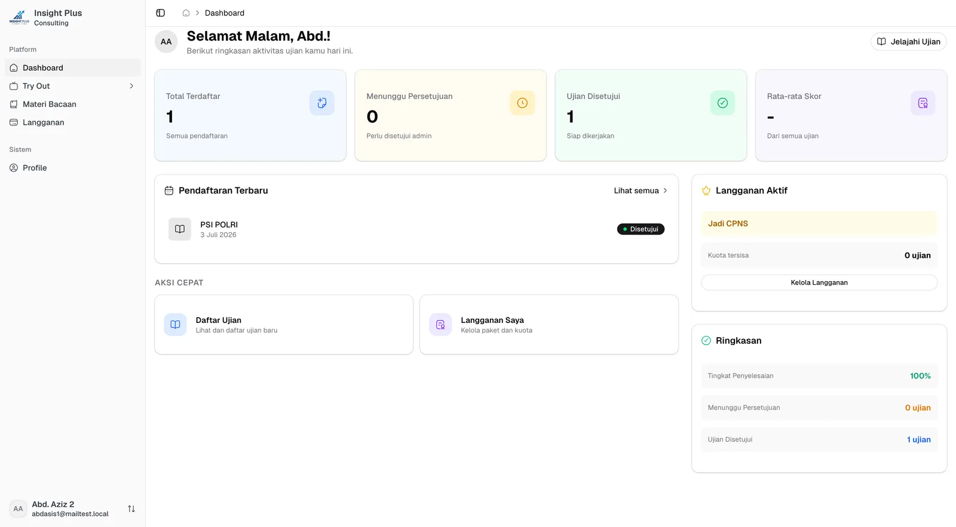The image size is (956, 527).
Task: Click the Ujian Disetujui card title
Action: [x=593, y=96]
